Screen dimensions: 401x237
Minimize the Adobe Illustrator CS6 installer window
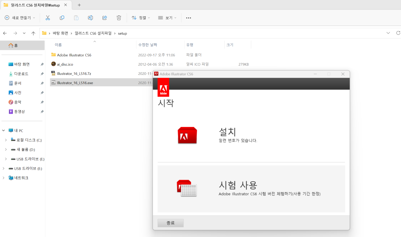coord(315,74)
